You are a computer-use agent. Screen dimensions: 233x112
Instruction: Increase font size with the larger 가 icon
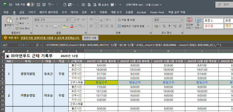pyautogui.click(x=78, y=20)
